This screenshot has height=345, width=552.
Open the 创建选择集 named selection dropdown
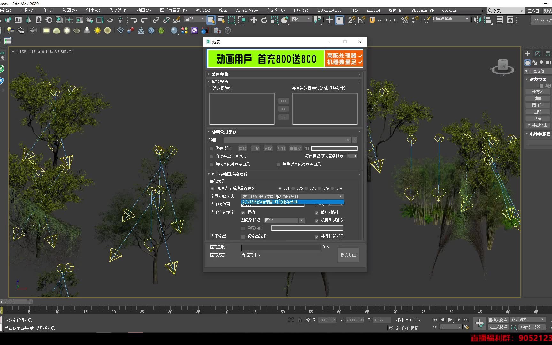tap(451, 19)
